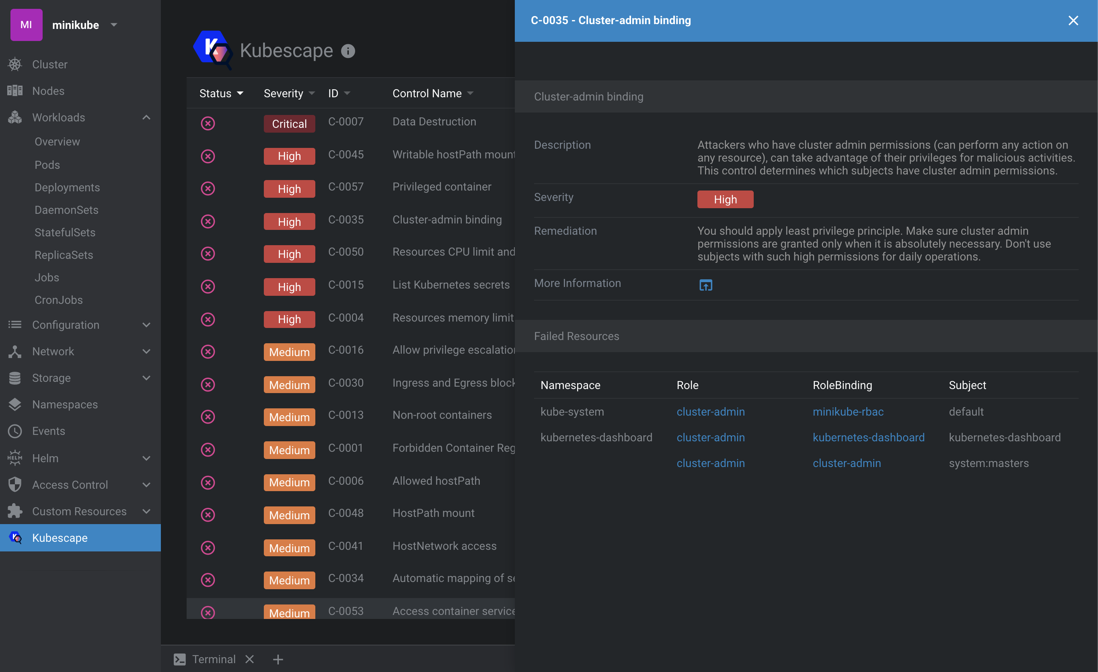
Task: Collapse the Workloads section
Action: 146,117
